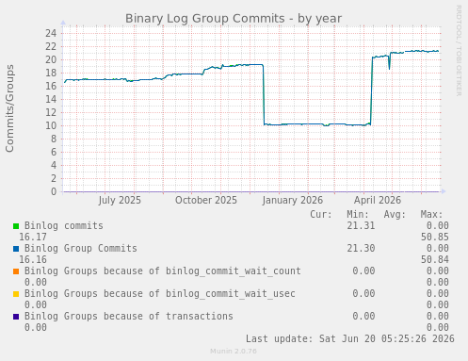
Task: Click the 'Binlog Group Commits' legend label
Action: point(81,249)
